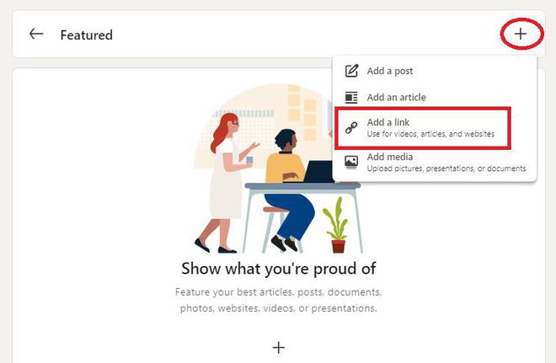
Task: Click the 'Show what you're proud of' heading
Action: point(278,269)
